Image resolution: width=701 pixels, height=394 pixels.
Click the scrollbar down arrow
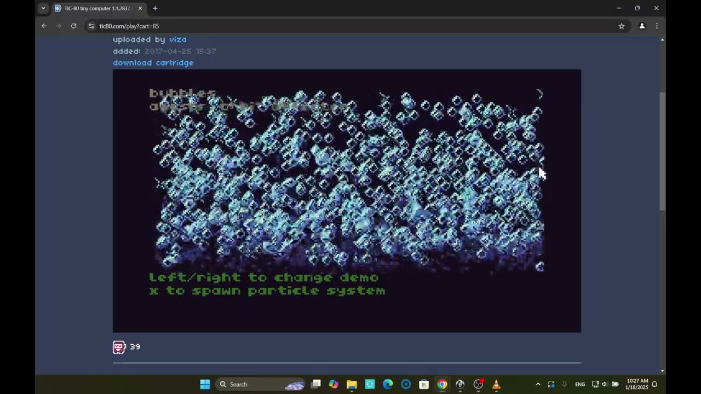(662, 370)
